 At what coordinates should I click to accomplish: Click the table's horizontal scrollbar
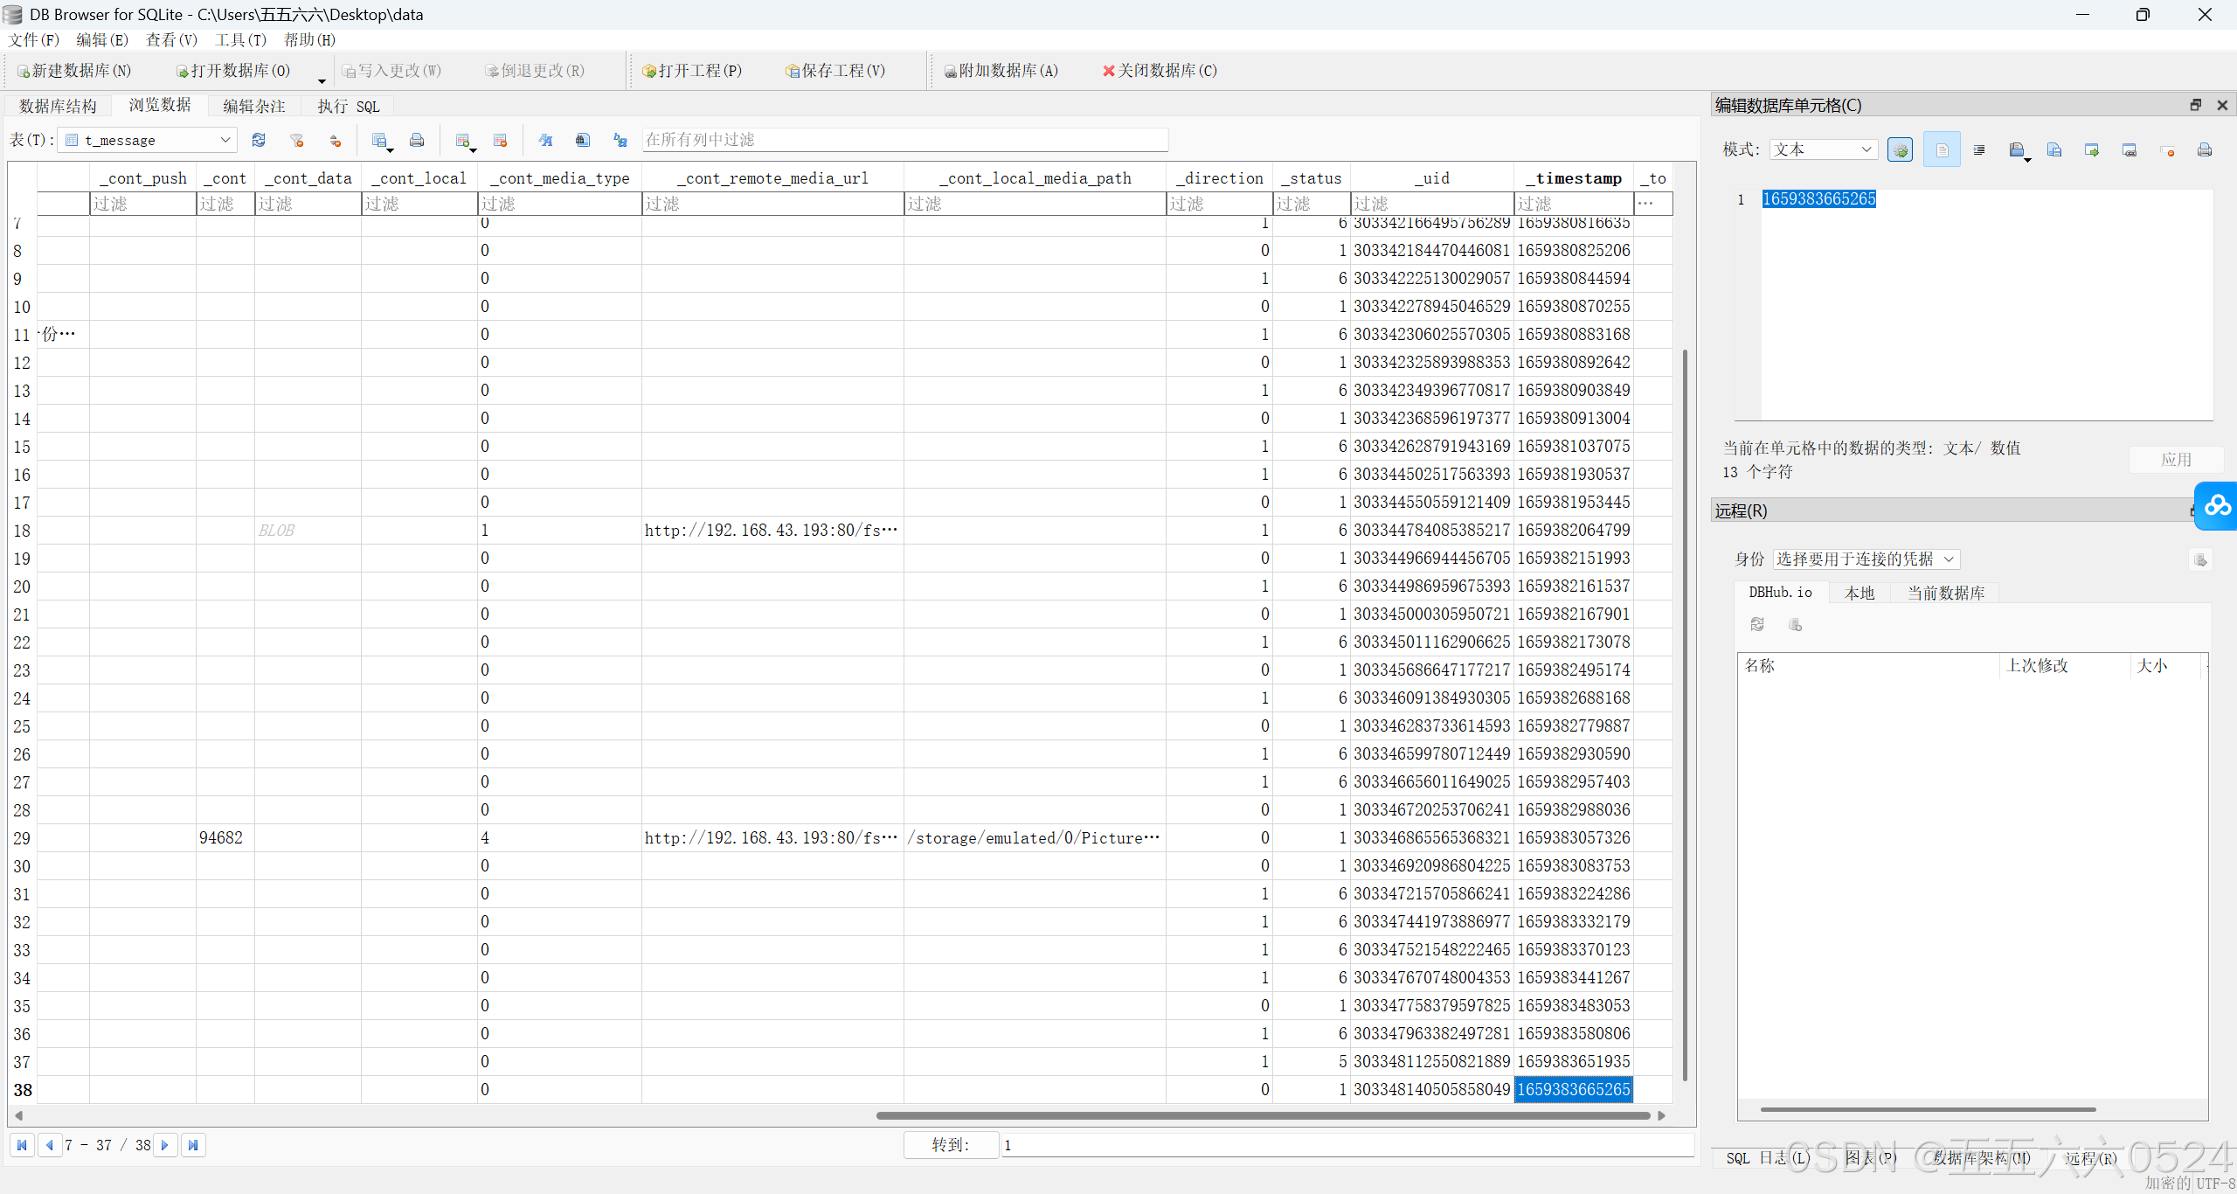pos(1262,1115)
